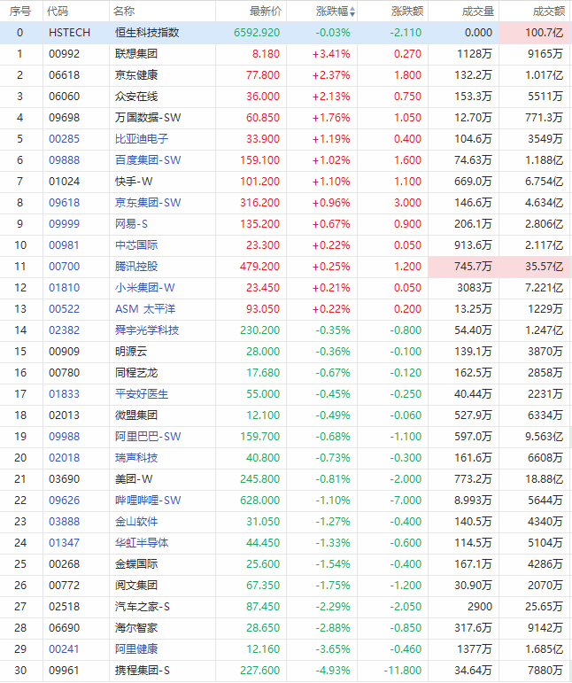Select 众安在线 row name
572x683 pixels.
[136, 97]
